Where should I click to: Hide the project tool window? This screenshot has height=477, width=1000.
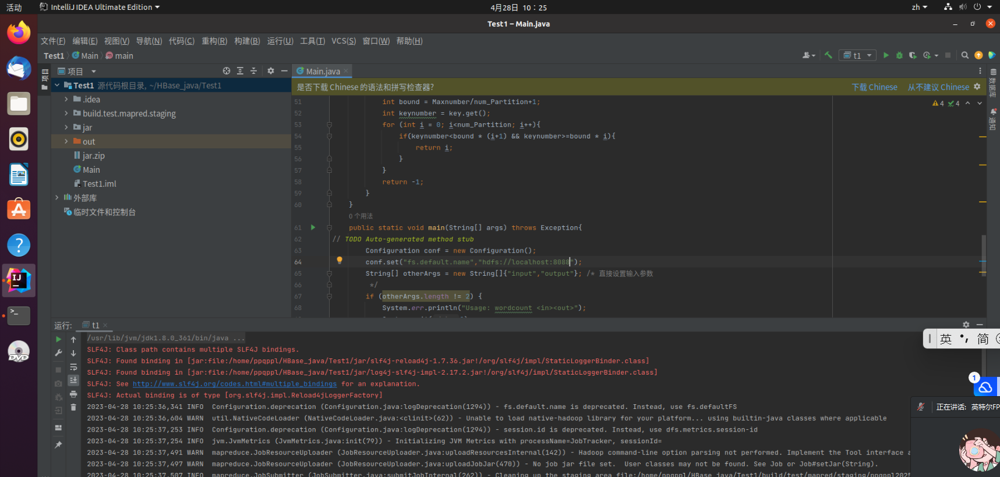click(284, 71)
